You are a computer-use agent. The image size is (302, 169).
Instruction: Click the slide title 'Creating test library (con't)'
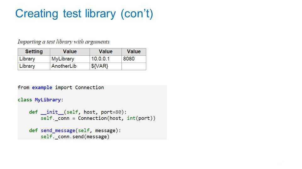[x=84, y=14]
